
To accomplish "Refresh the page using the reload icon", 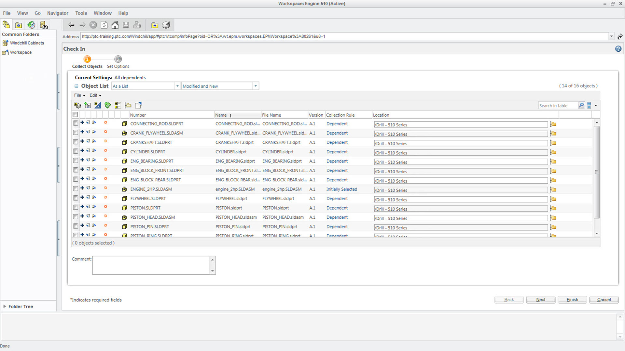I will [104, 25].
